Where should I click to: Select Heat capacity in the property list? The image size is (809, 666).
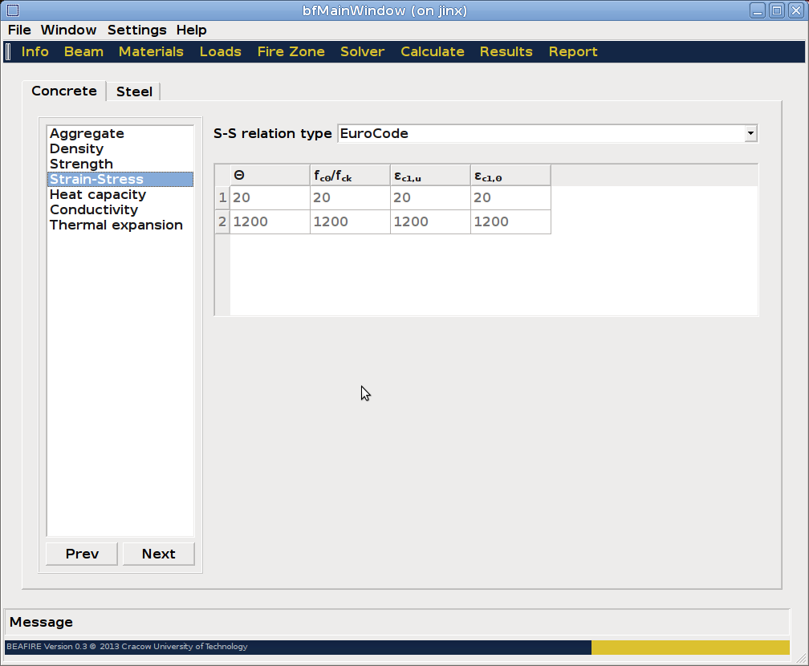pos(98,194)
